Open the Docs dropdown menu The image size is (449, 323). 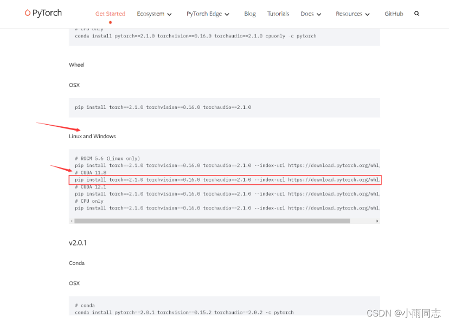pyautogui.click(x=310, y=14)
